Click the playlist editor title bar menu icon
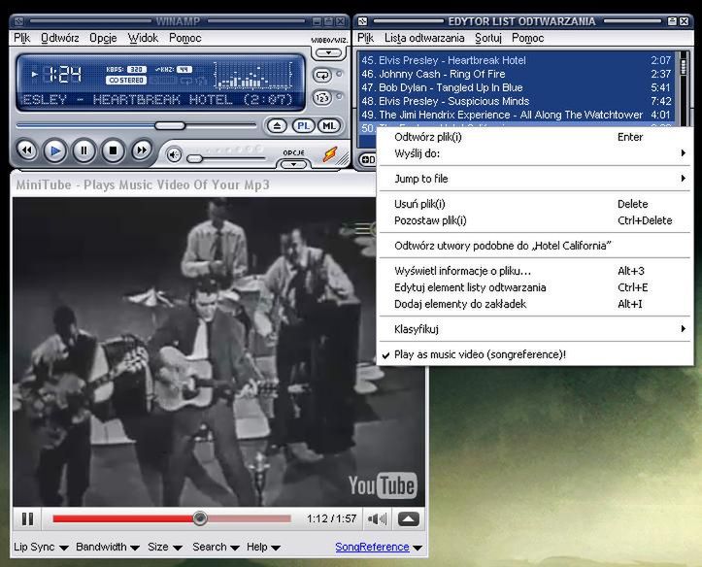The width and height of the screenshot is (702, 567). (362, 21)
